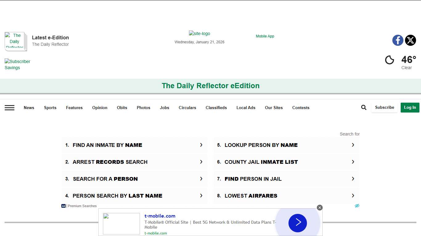Open the Classifieds menu

(x=216, y=108)
